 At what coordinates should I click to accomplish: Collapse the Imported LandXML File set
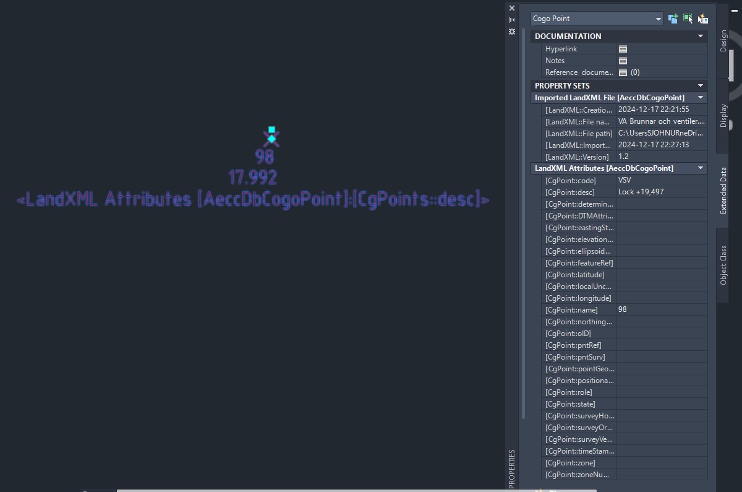[699, 97]
